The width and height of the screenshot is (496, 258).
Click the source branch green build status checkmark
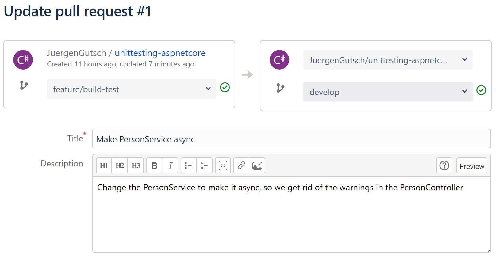[x=225, y=88]
